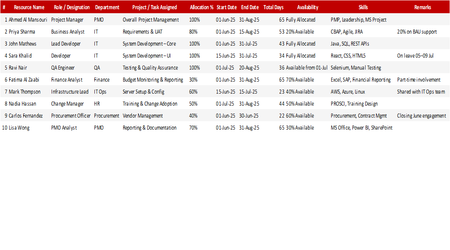This screenshot has height=250, width=450.
Task: Select the 'Available from 01-Jul' availability cell
Action: click(x=306, y=68)
